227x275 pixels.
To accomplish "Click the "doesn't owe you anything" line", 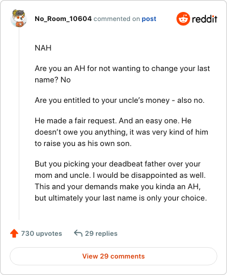I will (121, 132).
